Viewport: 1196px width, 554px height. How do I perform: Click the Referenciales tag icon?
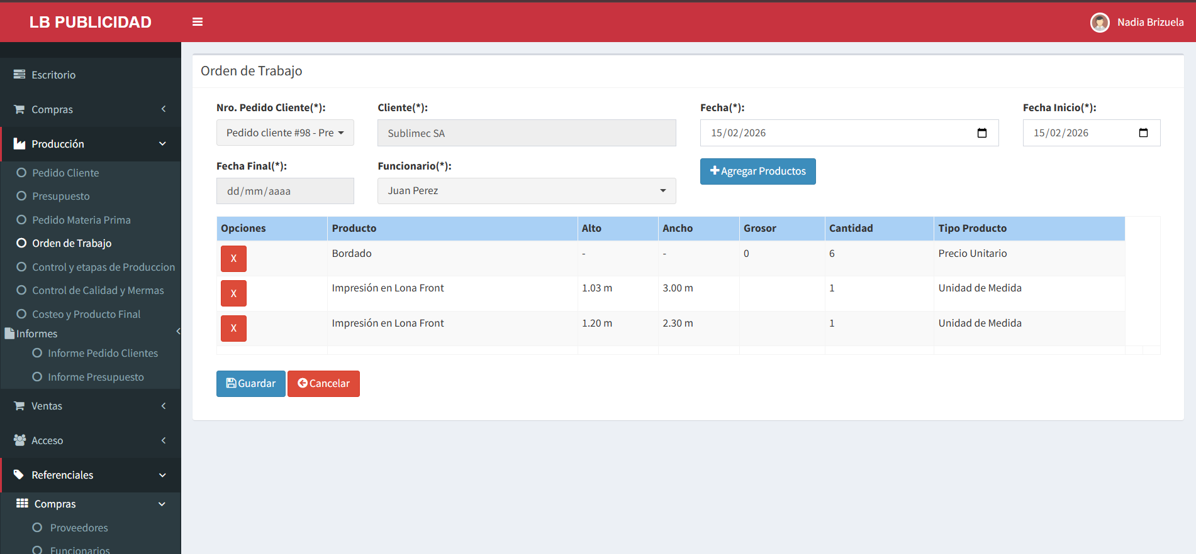click(19, 475)
